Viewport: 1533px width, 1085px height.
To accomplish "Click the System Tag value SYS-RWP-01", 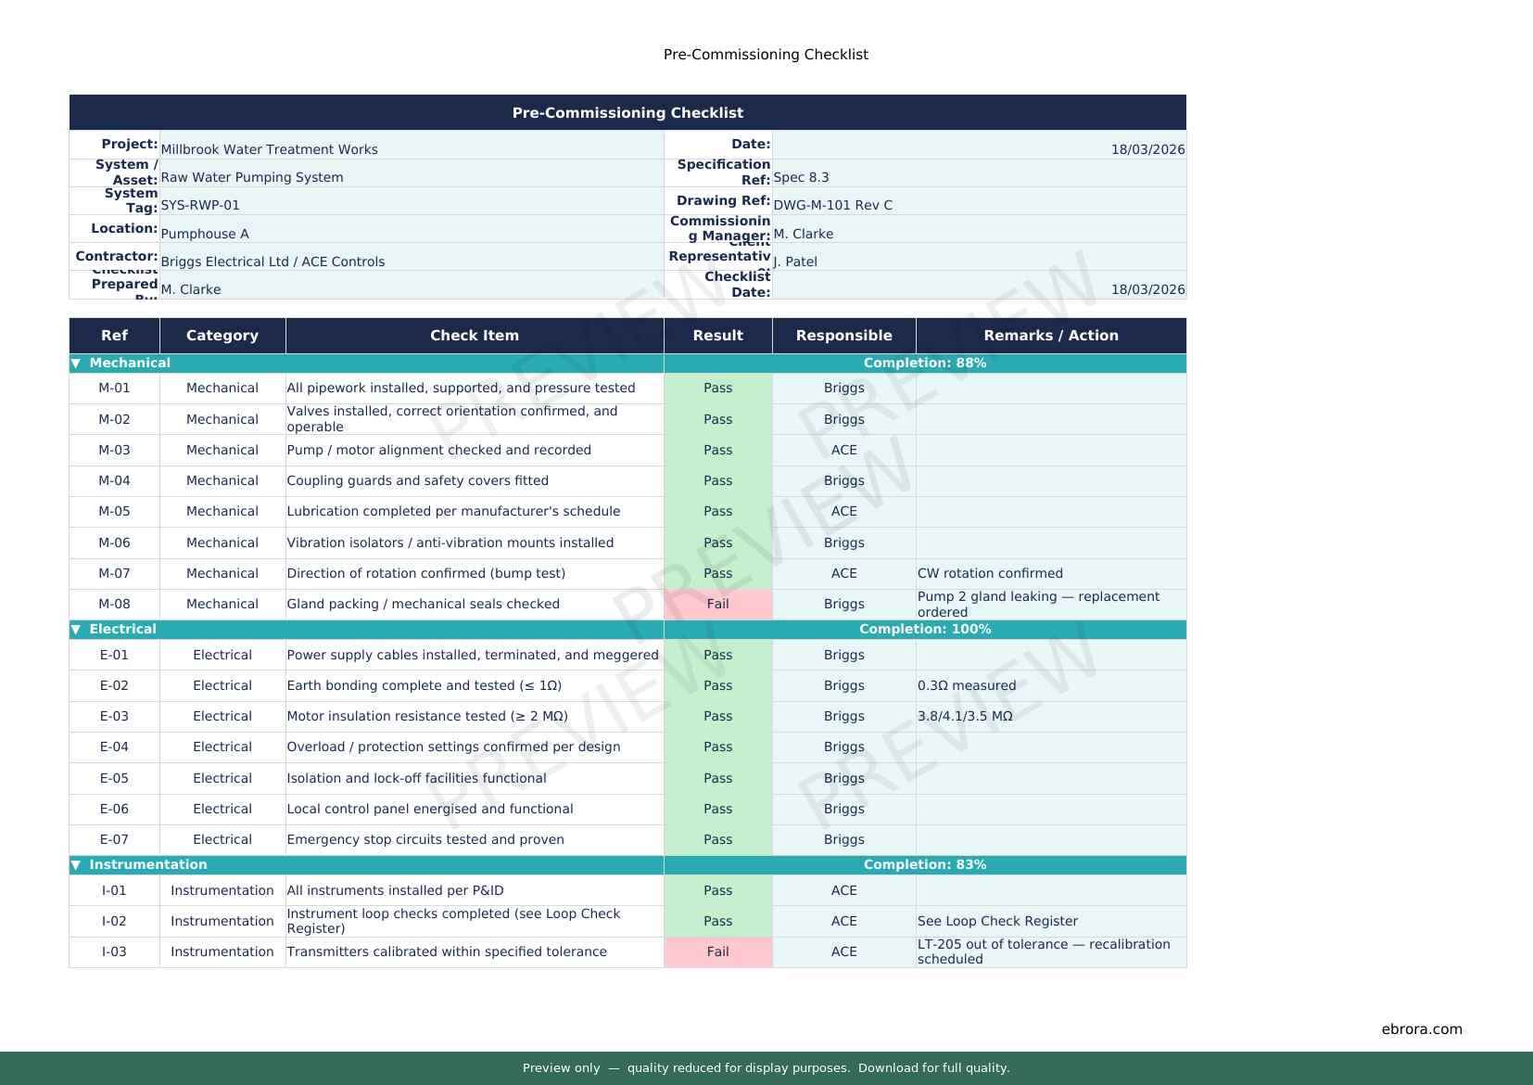I will 200,205.
